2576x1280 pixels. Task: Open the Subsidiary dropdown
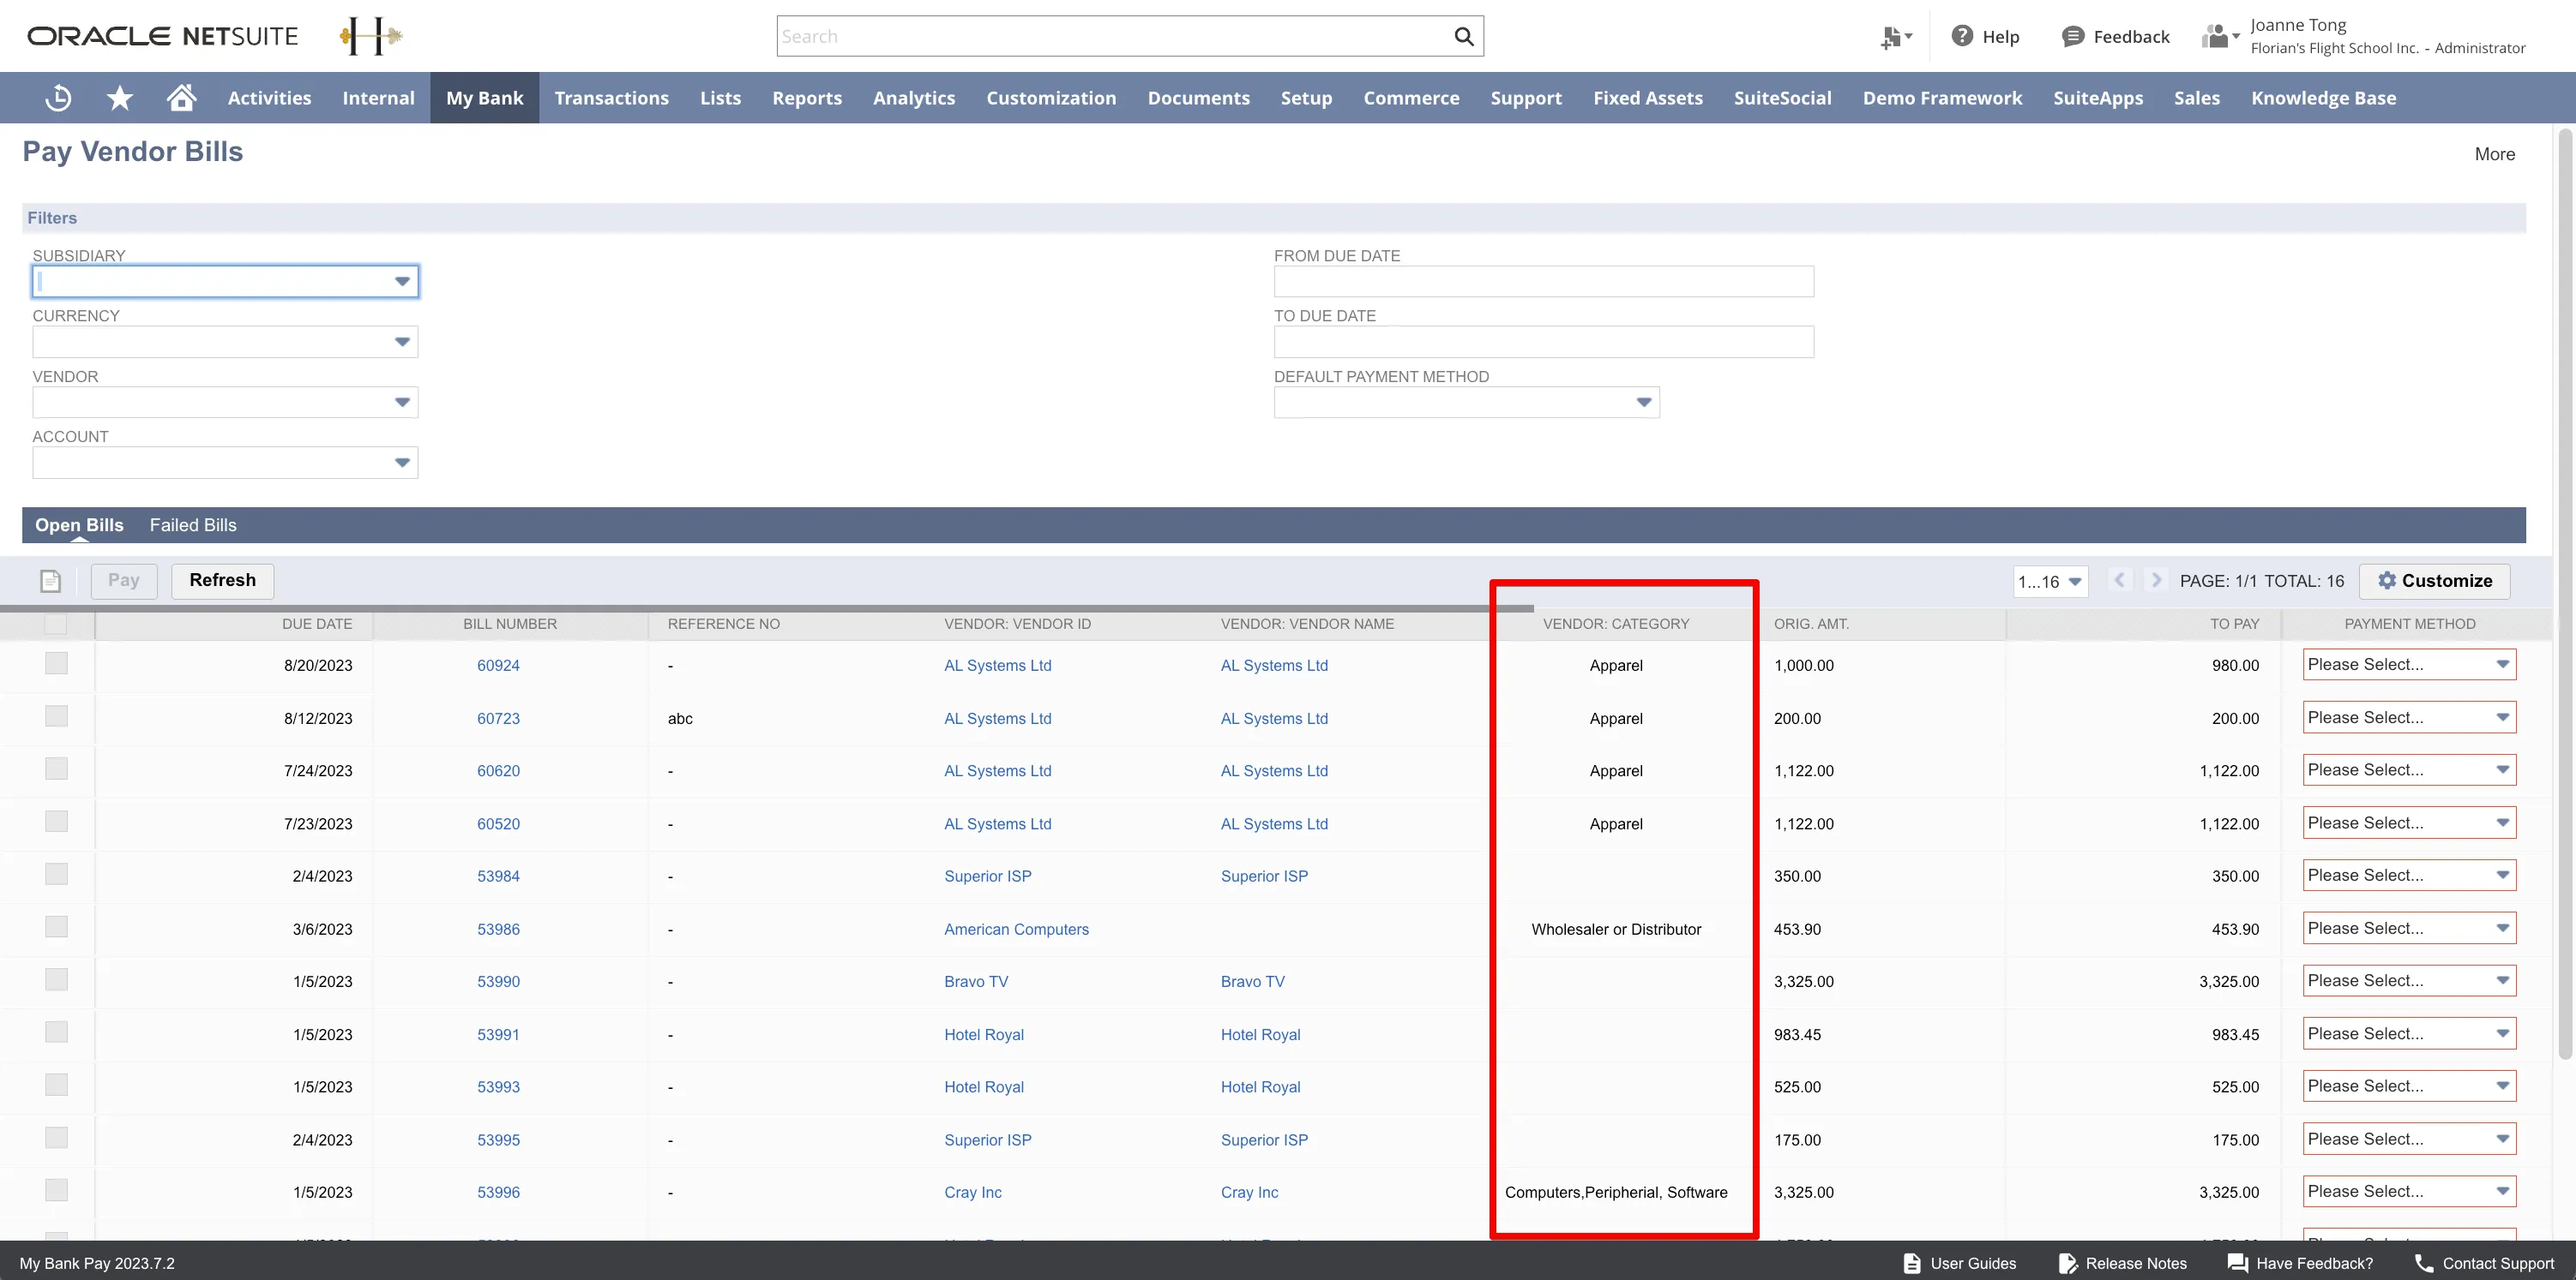[x=225, y=282]
